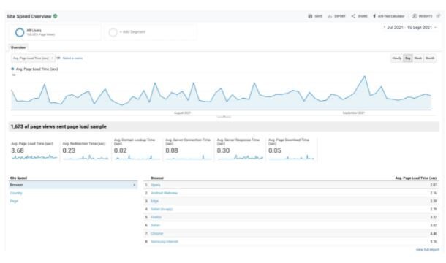This screenshot has width=446, height=263.
Task: Select the Overview tab
Action: coord(18,47)
